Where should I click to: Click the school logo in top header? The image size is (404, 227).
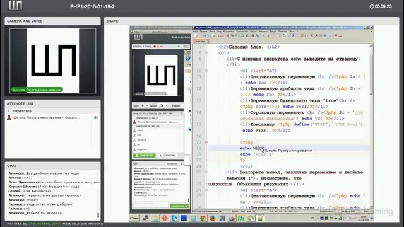tap(15, 6)
